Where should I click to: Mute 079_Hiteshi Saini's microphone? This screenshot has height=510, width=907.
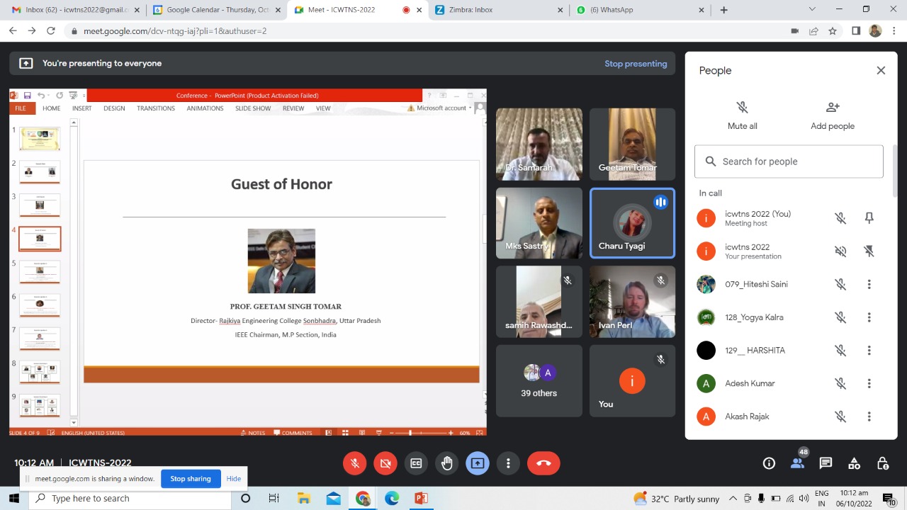pyautogui.click(x=840, y=284)
